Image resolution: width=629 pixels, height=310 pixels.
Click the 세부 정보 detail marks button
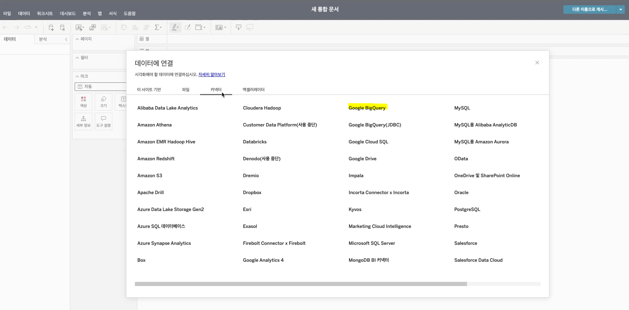(83, 122)
